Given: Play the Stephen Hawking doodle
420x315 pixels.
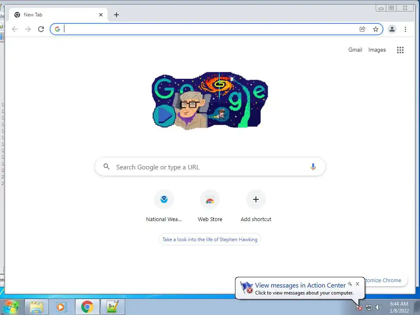Looking at the screenshot, I should tap(164, 115).
